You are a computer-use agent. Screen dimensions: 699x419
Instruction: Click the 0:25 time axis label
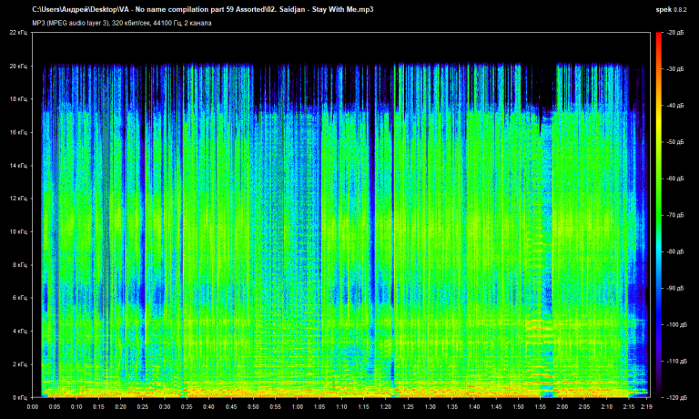tap(143, 407)
